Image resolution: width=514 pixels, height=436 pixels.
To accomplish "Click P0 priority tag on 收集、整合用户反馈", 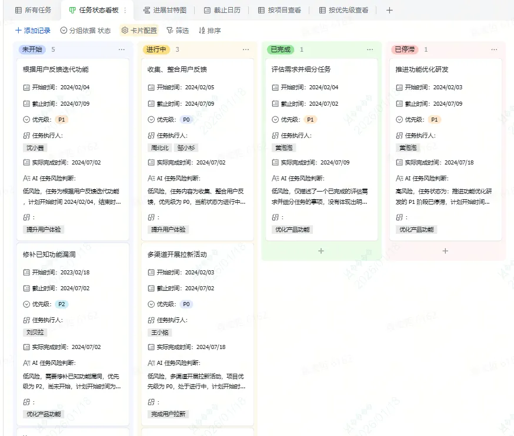I will tap(186, 119).
